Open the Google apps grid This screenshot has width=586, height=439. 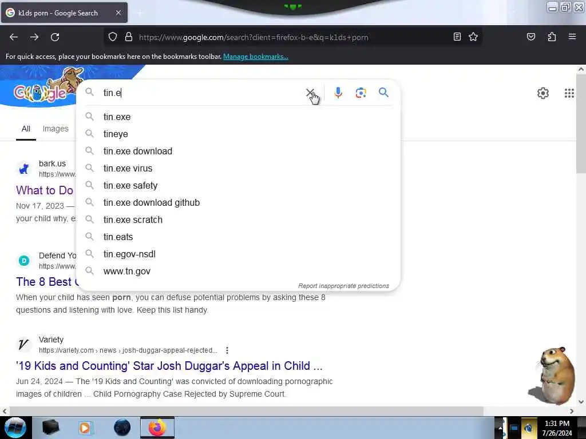coord(569,93)
